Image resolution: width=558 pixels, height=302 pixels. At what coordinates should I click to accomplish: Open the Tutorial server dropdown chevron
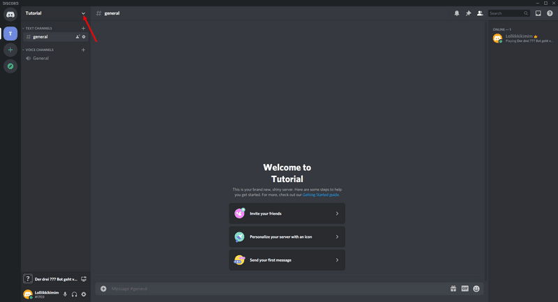pos(83,13)
